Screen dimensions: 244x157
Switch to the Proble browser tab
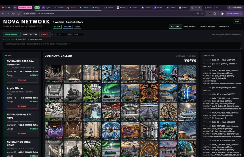tap(208, 8)
